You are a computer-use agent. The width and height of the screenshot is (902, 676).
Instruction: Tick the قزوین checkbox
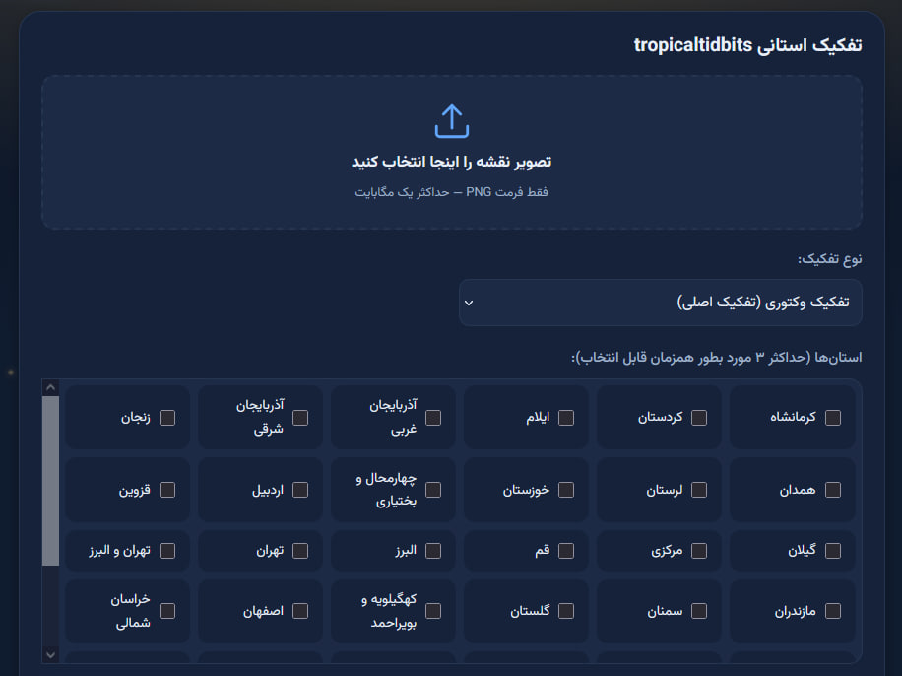167,490
